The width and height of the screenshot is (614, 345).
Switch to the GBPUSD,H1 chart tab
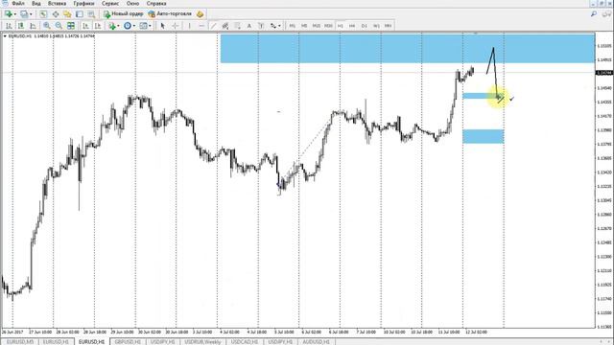pos(128,342)
